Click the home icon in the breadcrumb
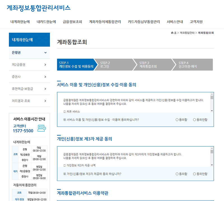Viewport: 224px width, 201px height. [x=172, y=33]
